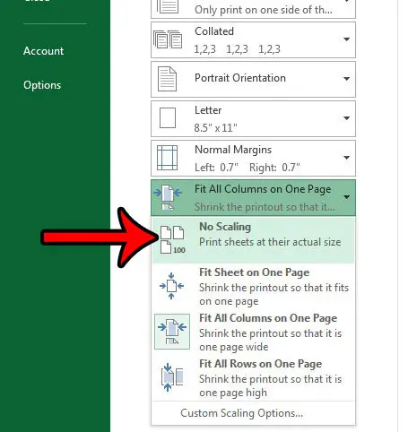The image size is (408, 432).
Task: Choose Fit Sheet on One Page
Action: tap(253, 286)
